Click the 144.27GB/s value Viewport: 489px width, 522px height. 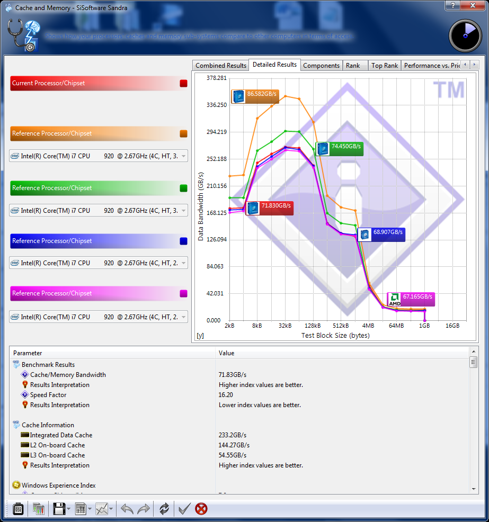pyautogui.click(x=234, y=445)
